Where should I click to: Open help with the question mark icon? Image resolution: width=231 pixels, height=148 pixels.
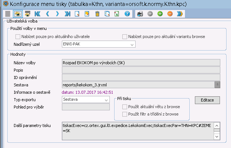pyautogui.click(x=127, y=14)
